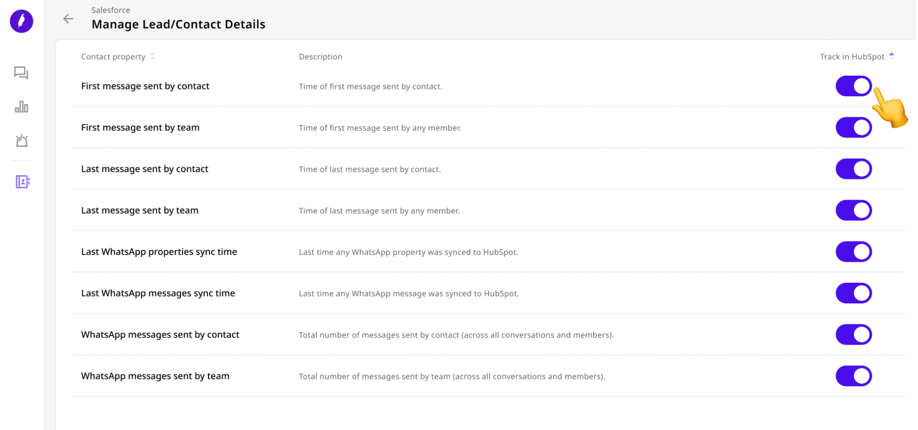Image resolution: width=918 pixels, height=430 pixels.
Task: Sort by Contact property column arrows
Action: [x=153, y=57]
